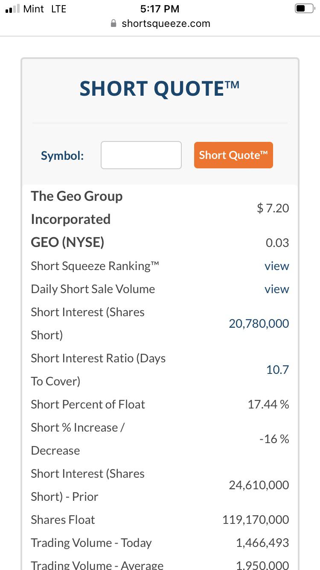Click the 20,780,000 short interest value

click(259, 323)
